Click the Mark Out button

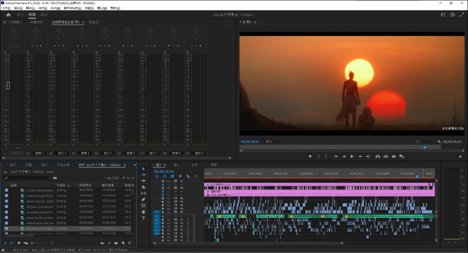(326, 157)
